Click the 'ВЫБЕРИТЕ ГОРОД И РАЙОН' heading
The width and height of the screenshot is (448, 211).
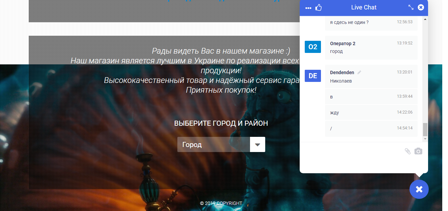point(221,123)
